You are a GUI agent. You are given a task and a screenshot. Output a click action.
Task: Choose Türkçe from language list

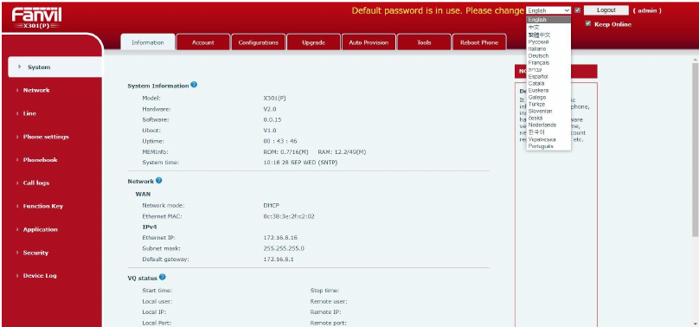[548, 105]
